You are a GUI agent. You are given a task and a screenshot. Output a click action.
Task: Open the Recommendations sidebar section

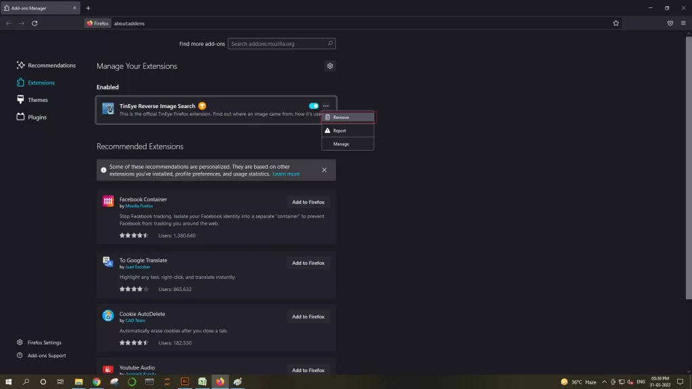46,66
